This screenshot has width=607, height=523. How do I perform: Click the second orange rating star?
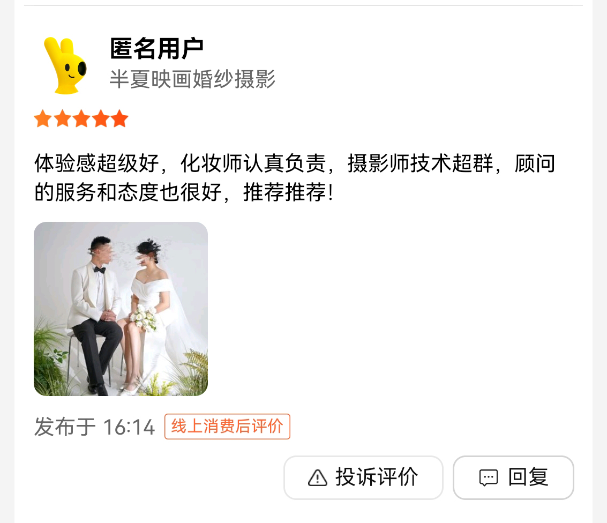[x=62, y=118]
